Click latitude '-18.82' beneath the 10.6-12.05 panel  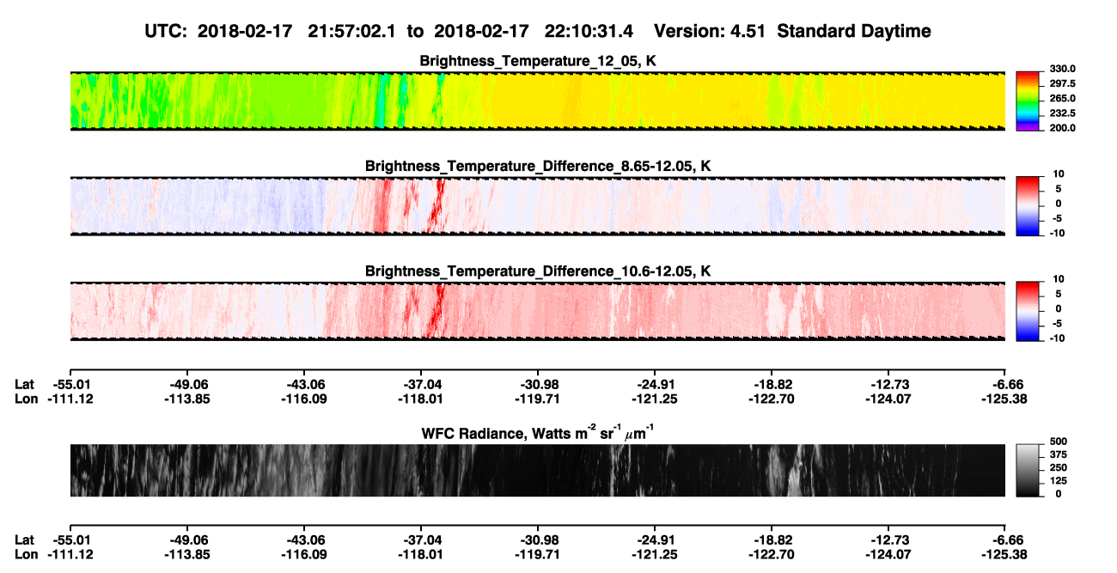click(x=772, y=384)
